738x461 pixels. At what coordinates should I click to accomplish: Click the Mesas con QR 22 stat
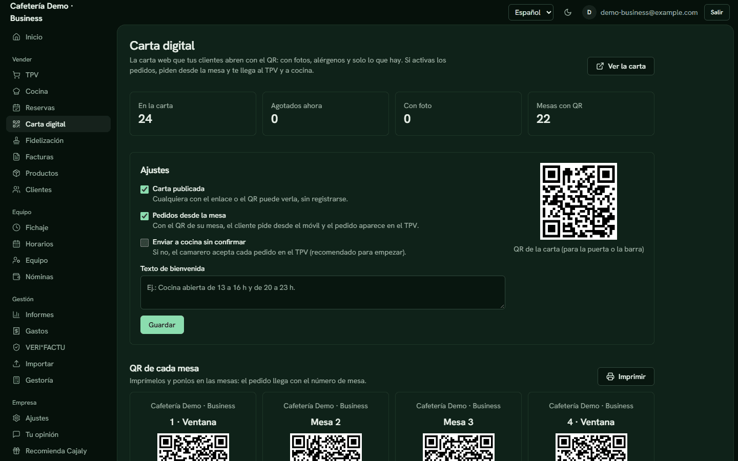pyautogui.click(x=591, y=114)
